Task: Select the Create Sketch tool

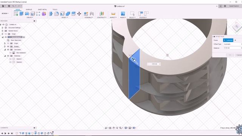Action: pyautogui.click(x=16, y=14)
